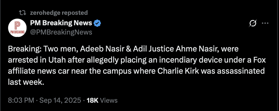
Task: Click the 8:03 PM timestamp
Action: tap(21, 100)
